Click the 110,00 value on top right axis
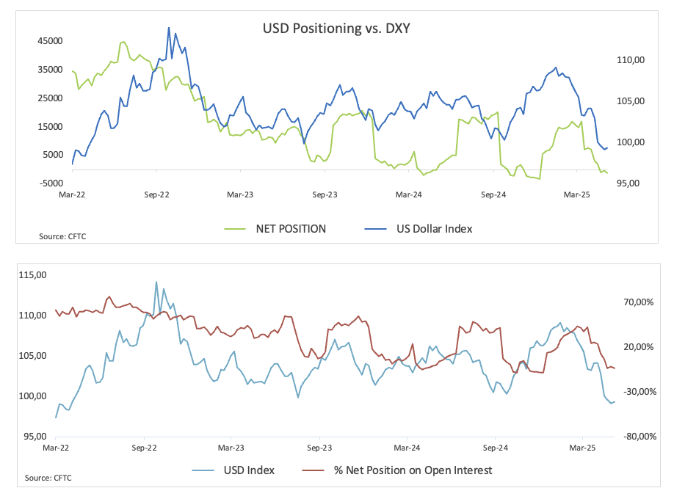The width and height of the screenshot is (674, 499). [631, 60]
